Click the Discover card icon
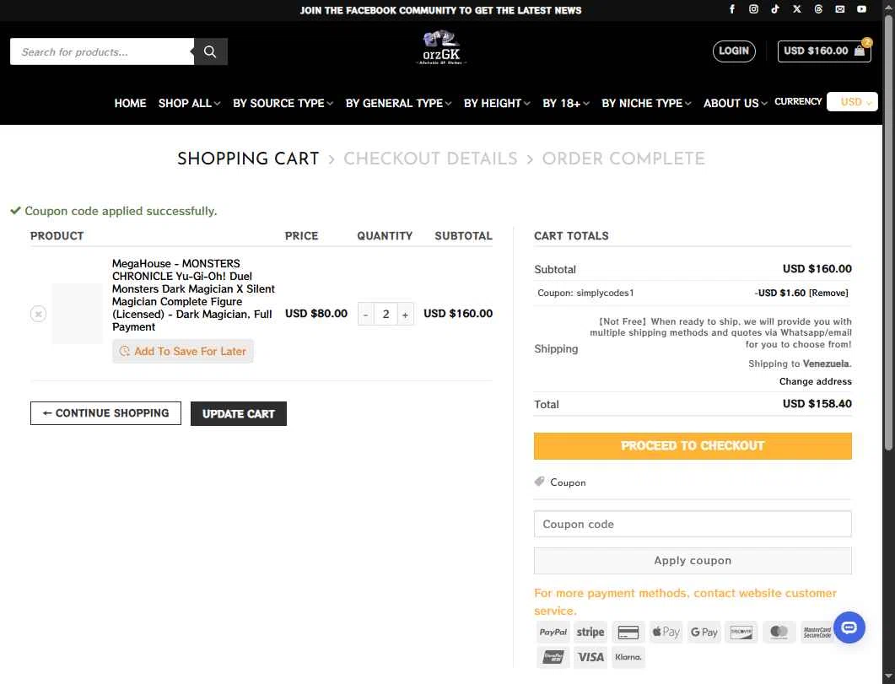895x684 pixels. [x=741, y=632]
